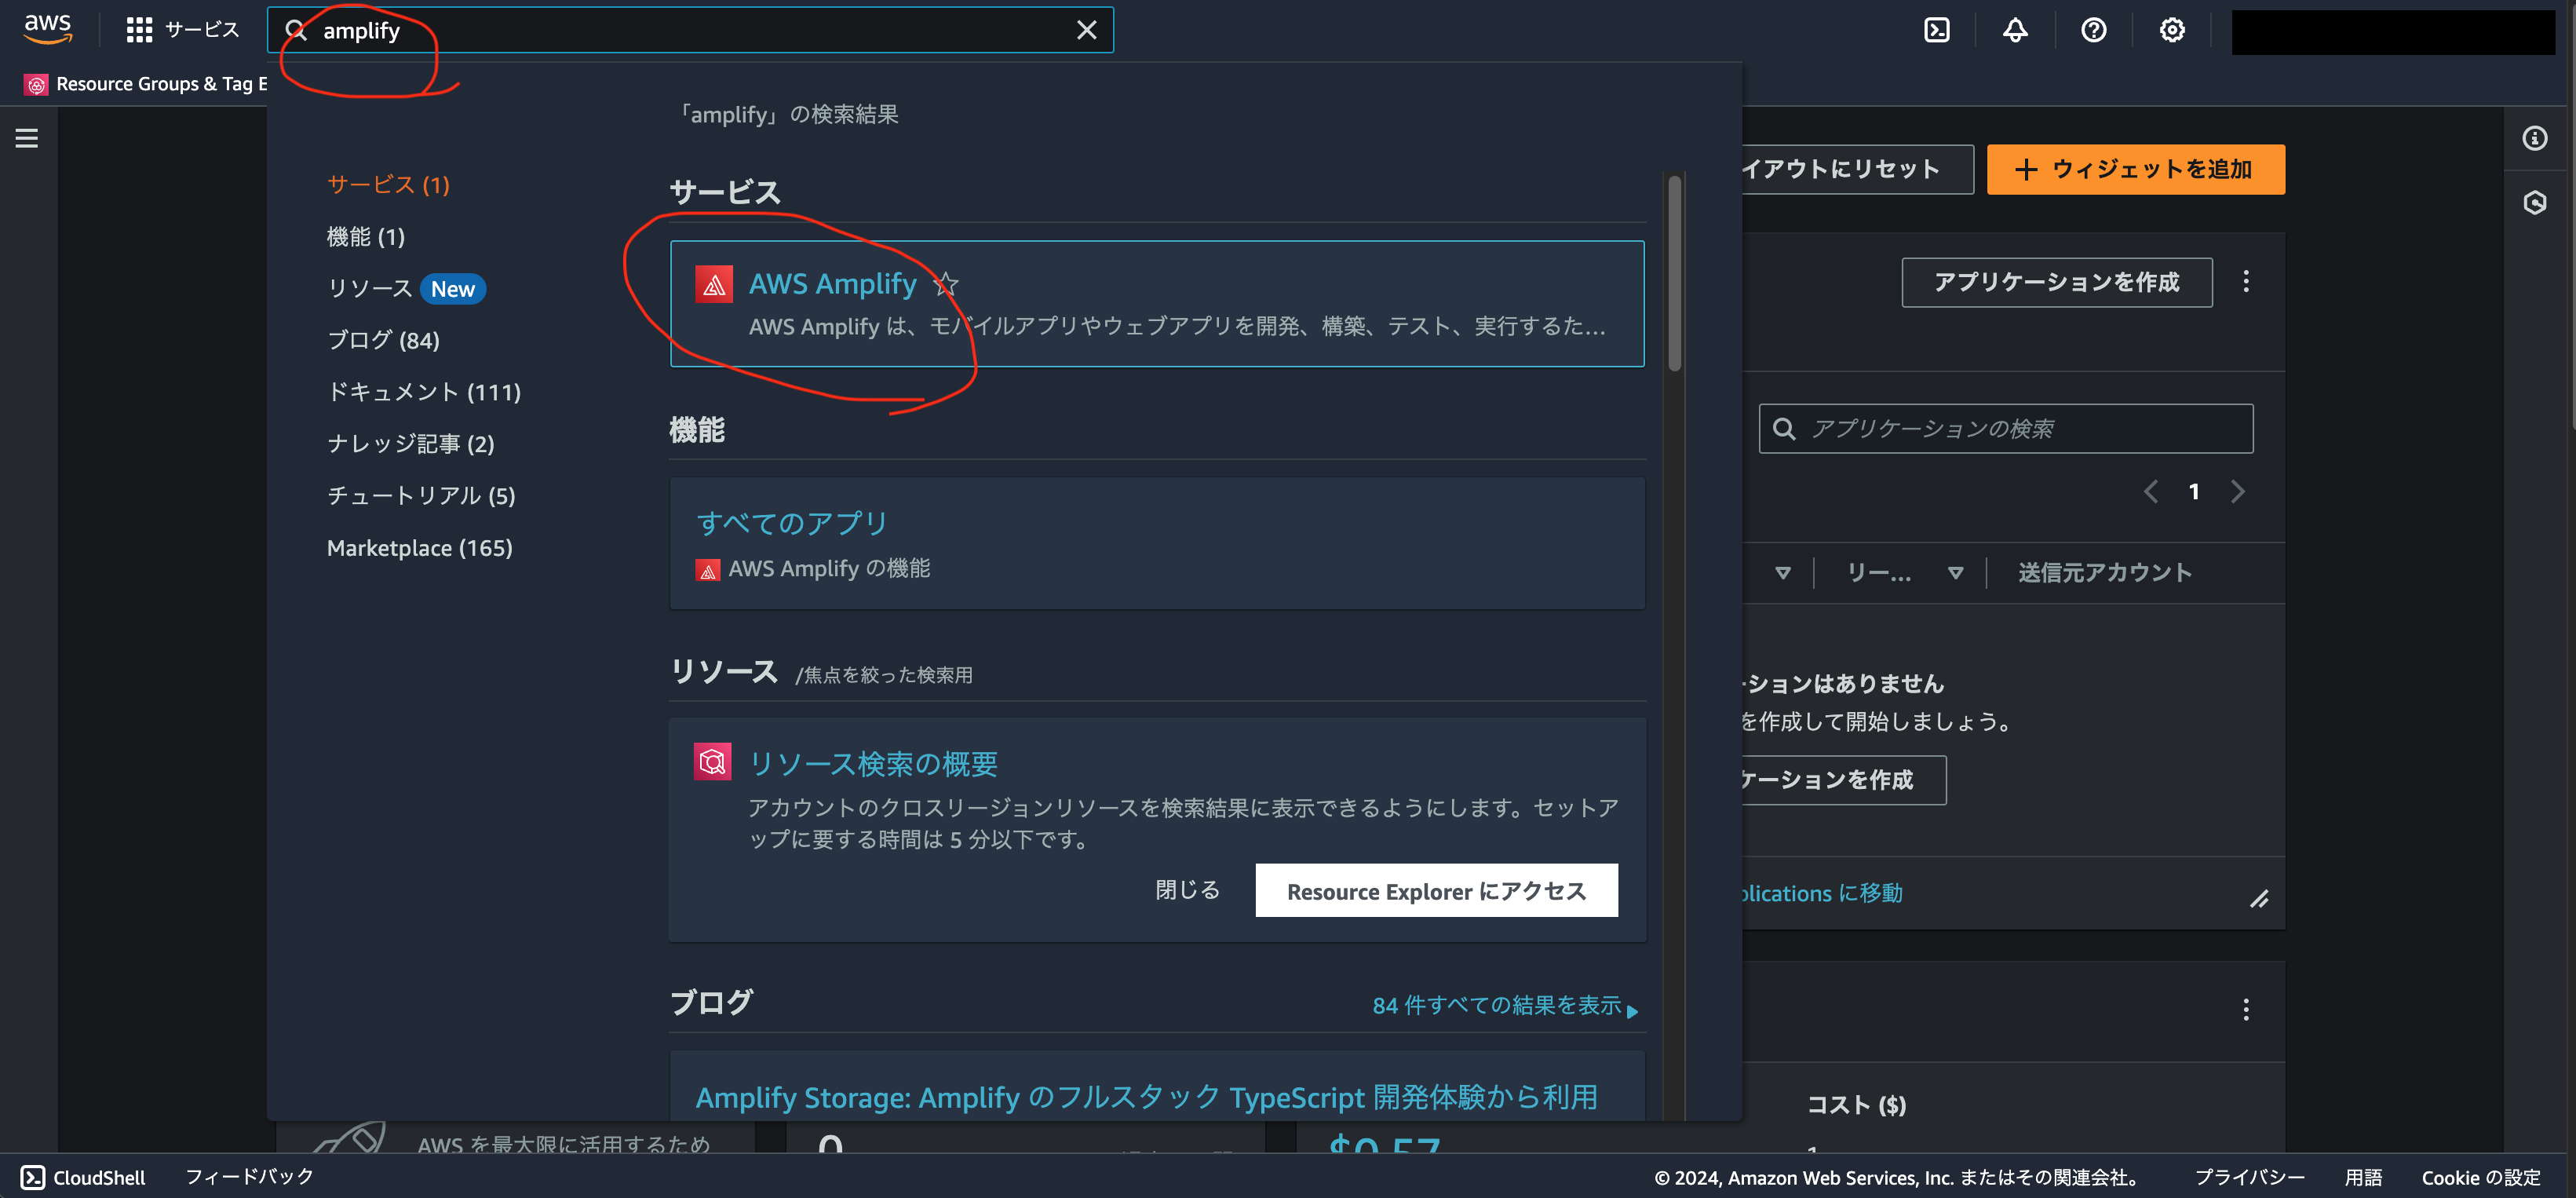Open the settings gear icon
Screen dimensions: 2576x1198
point(2171,30)
